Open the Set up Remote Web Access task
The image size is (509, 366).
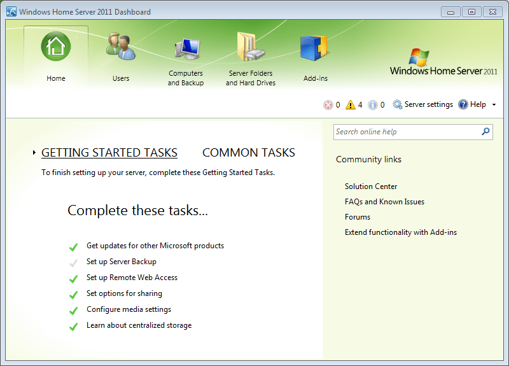[132, 278]
